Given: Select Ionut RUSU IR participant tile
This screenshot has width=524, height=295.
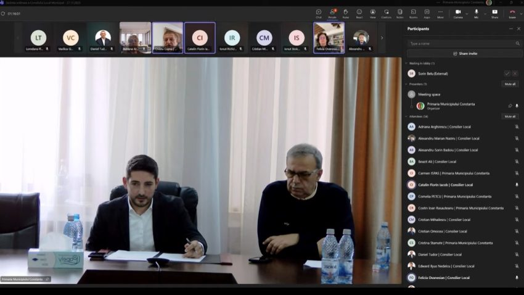Looking at the screenshot, I should click(232, 38).
